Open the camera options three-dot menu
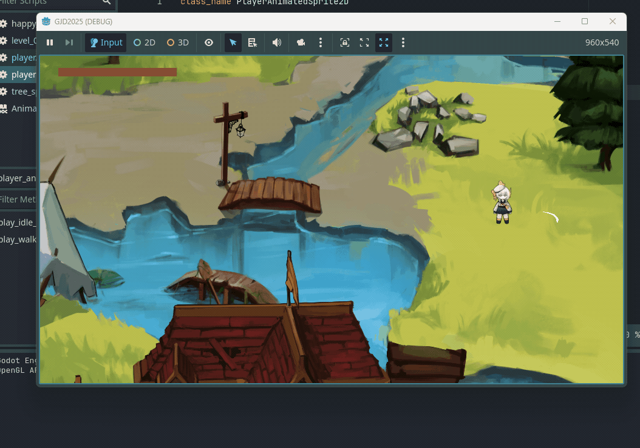Screen dimensions: 640x448 [321, 42]
